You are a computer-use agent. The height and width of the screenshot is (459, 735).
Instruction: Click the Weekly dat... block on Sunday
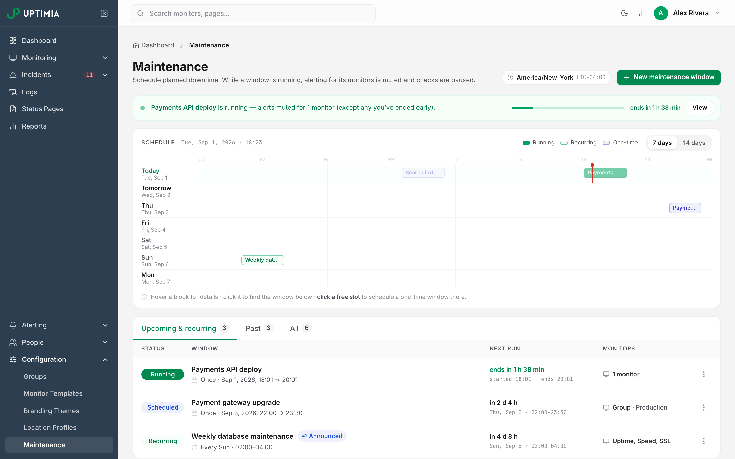coord(263,260)
